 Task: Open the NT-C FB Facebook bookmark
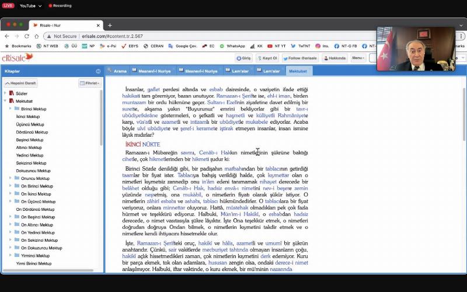click(346, 46)
